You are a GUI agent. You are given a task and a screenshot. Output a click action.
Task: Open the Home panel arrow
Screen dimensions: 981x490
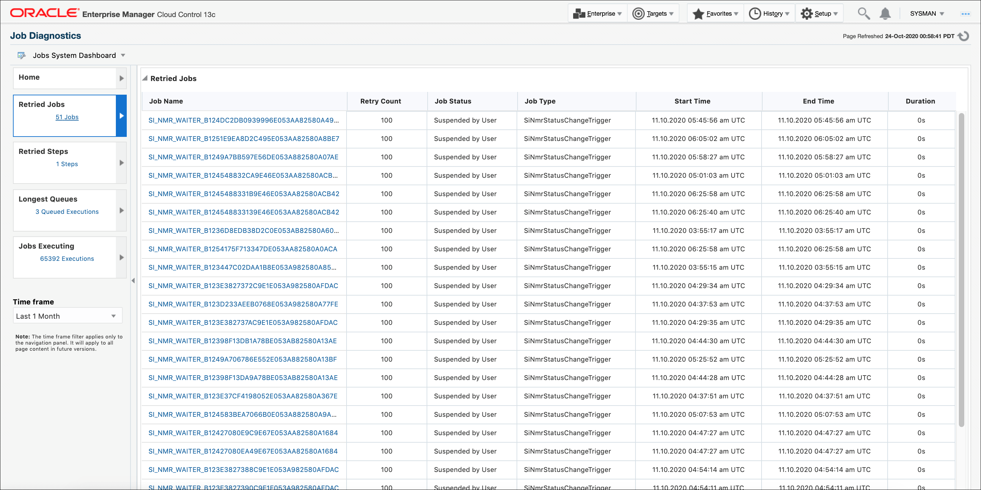122,78
